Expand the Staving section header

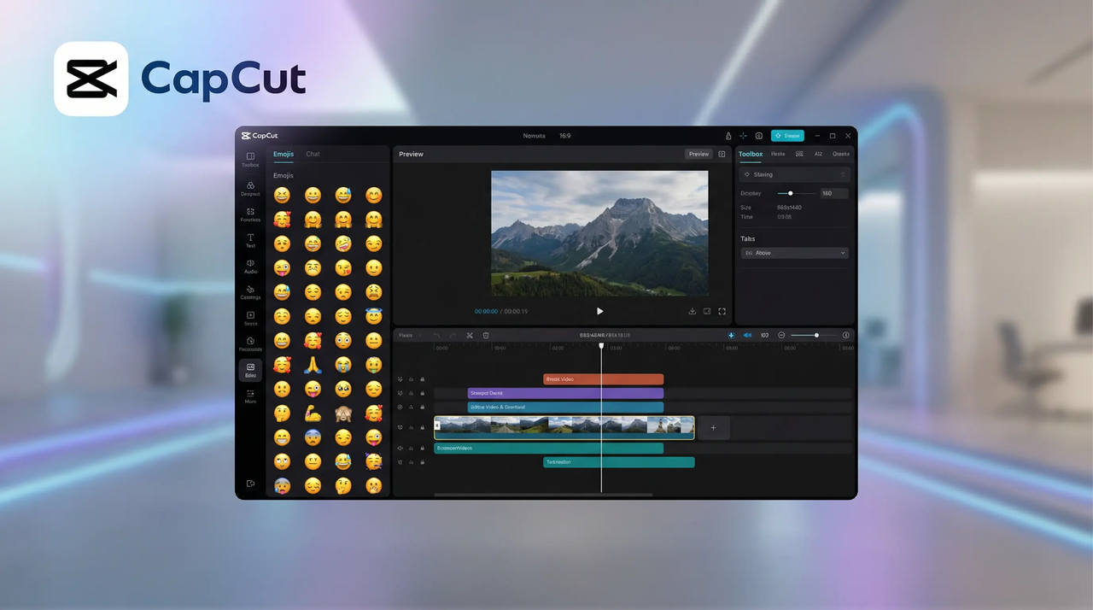(794, 174)
